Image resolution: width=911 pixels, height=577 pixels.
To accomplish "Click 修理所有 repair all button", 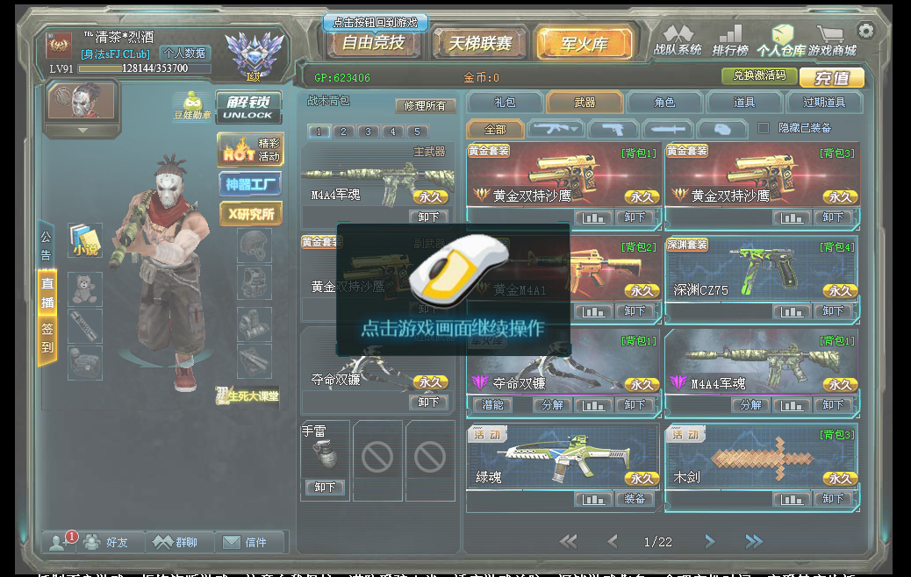I will tap(425, 105).
